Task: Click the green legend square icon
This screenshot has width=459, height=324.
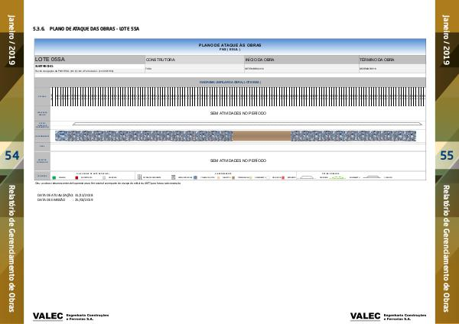Action: [54, 177]
